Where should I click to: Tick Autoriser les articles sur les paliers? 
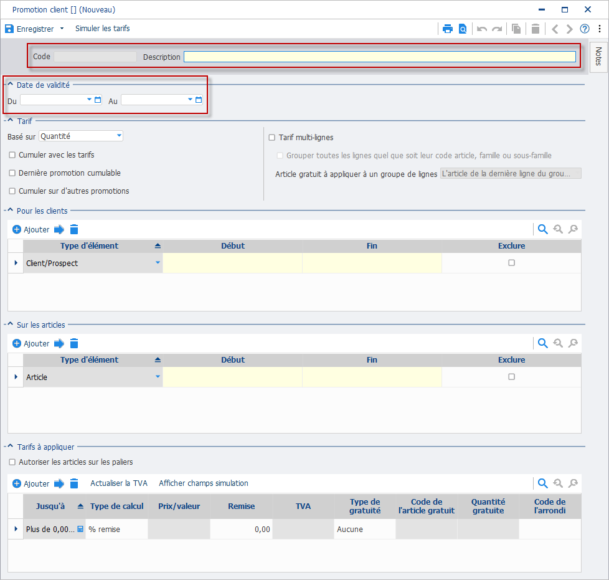(x=12, y=462)
